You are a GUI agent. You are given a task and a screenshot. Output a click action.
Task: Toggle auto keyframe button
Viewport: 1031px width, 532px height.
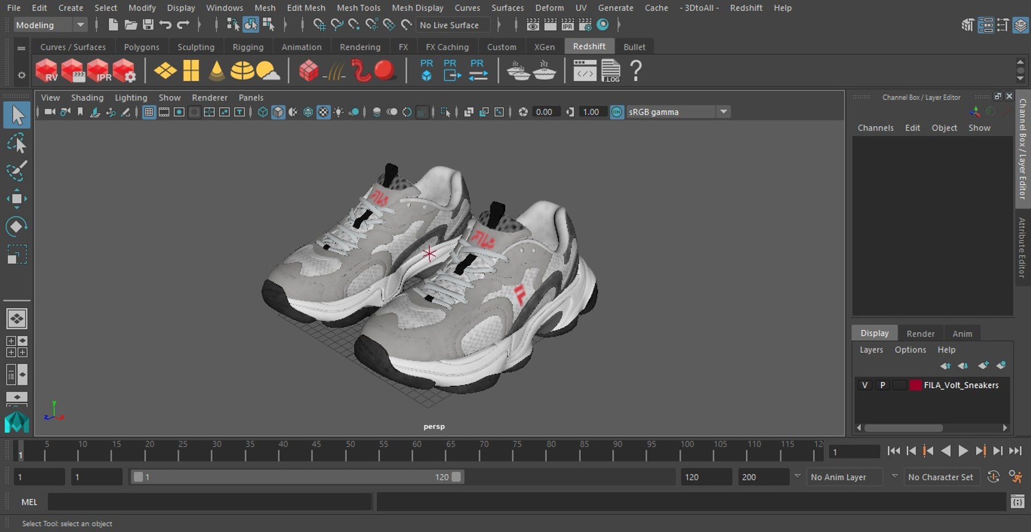(x=993, y=477)
